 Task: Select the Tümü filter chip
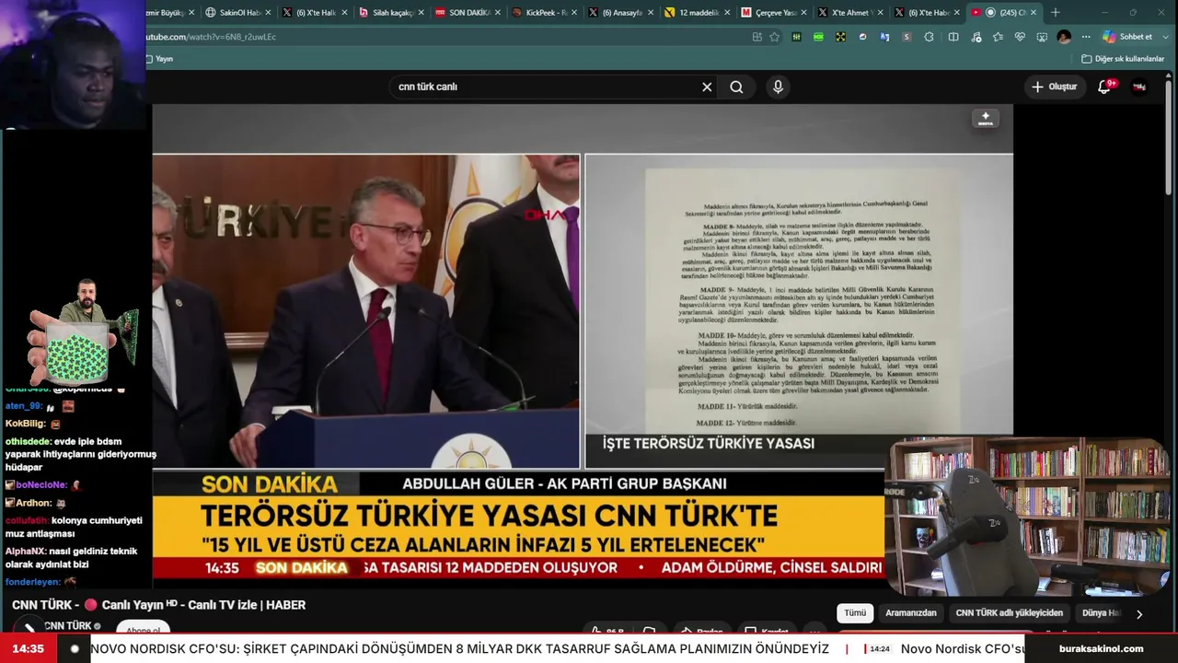click(855, 613)
